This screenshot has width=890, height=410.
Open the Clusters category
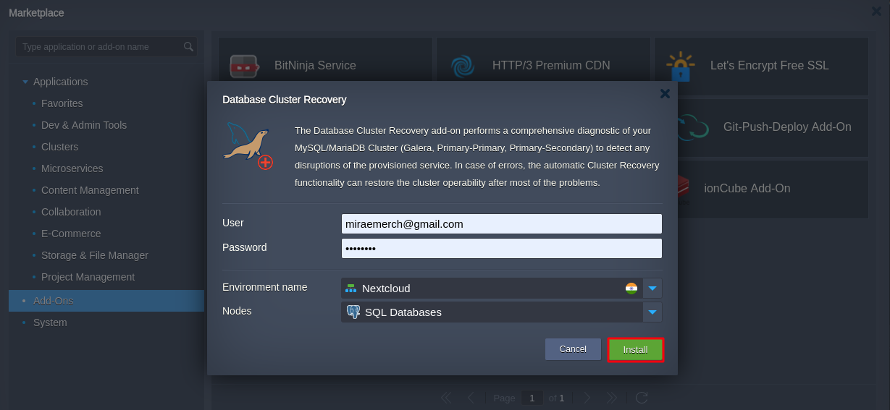[59, 147]
